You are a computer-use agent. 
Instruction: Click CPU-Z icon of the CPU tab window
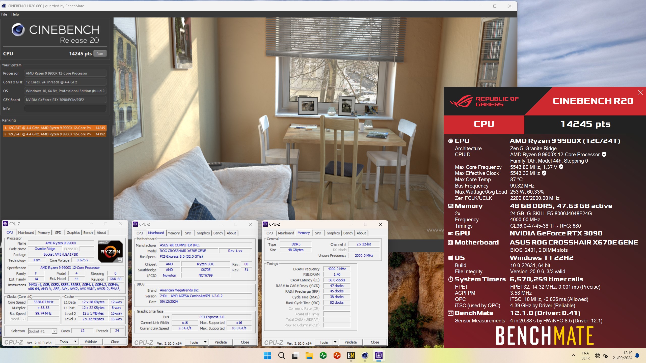(x=5, y=224)
